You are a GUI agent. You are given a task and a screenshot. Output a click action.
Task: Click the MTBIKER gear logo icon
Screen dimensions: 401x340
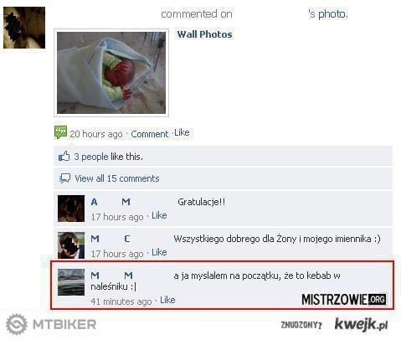pyautogui.click(x=17, y=324)
